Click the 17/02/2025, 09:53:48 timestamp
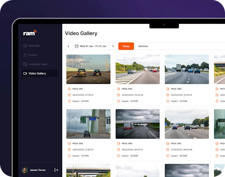The height and width of the screenshot is (177, 225). click(181, 150)
